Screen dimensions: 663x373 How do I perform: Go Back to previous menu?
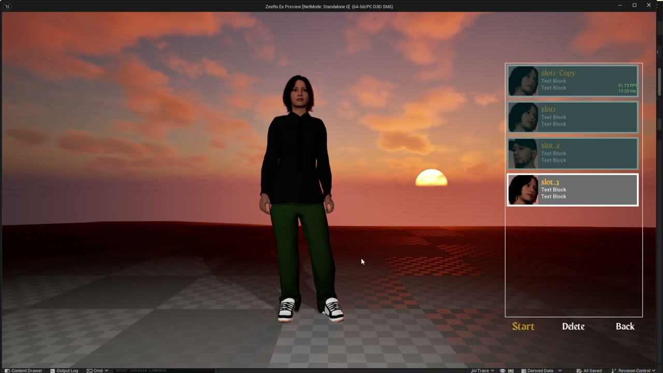(625, 326)
